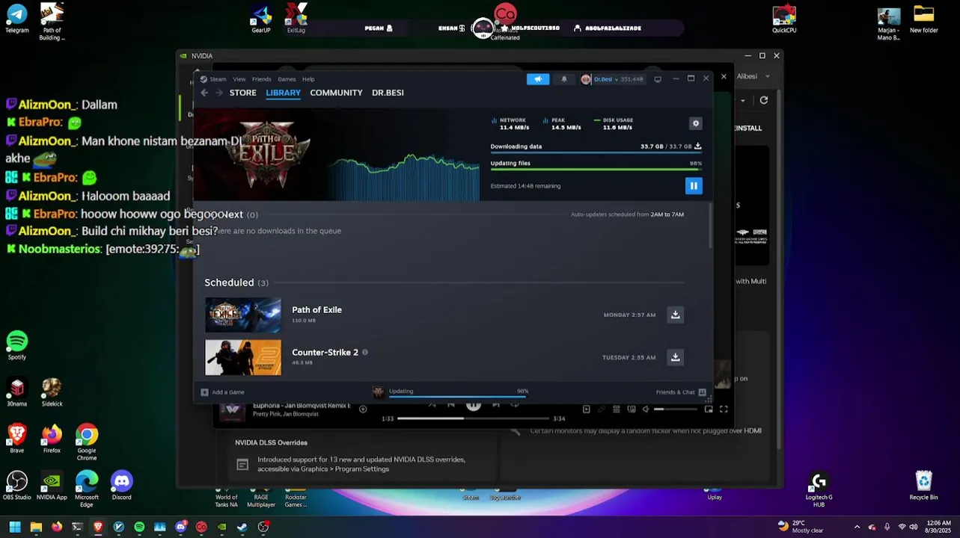Open the QuickCPU desktop shortcut
Image resolution: width=960 pixels, height=538 pixels.
click(x=784, y=18)
